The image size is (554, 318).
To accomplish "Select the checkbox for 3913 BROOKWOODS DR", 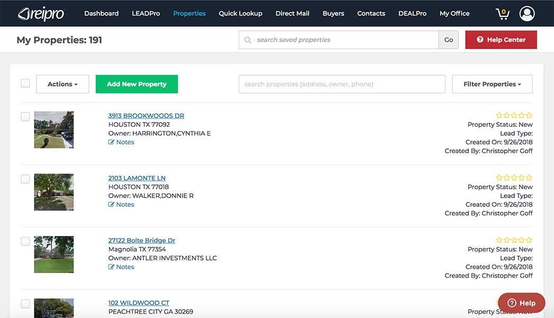I will click(25, 116).
